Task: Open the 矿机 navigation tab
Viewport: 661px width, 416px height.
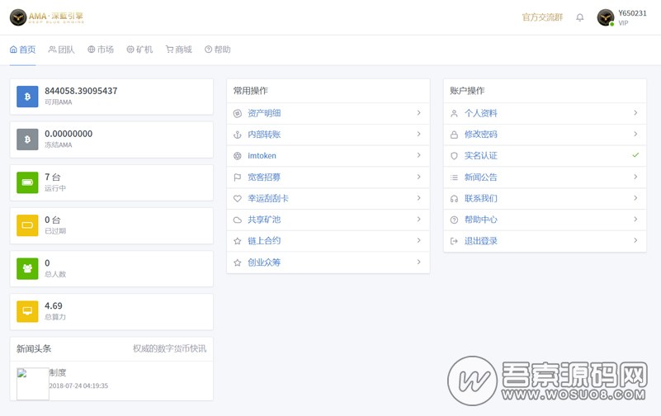Action: (x=139, y=50)
